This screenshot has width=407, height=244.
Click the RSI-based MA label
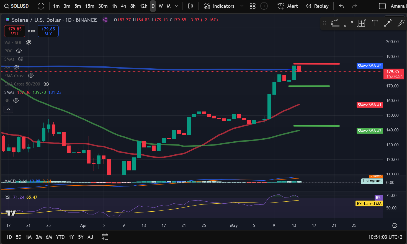point(369,204)
